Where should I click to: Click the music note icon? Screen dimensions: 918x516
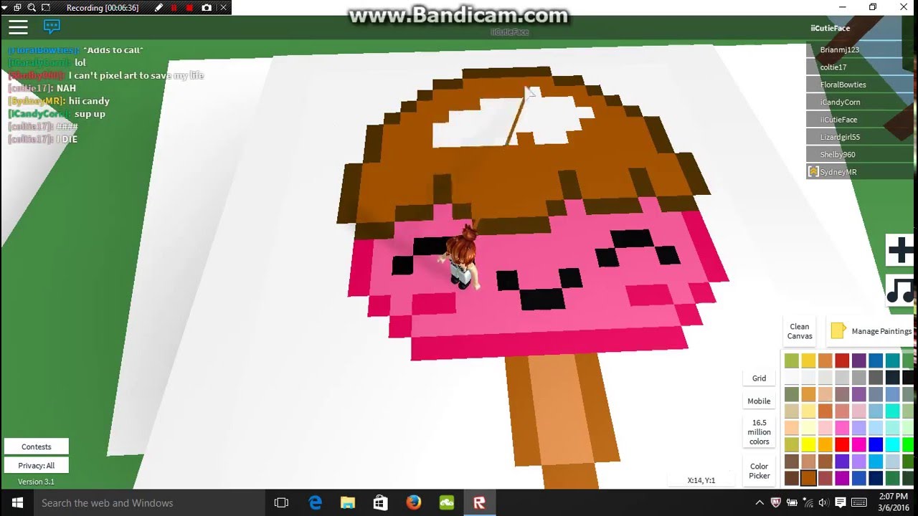(901, 290)
